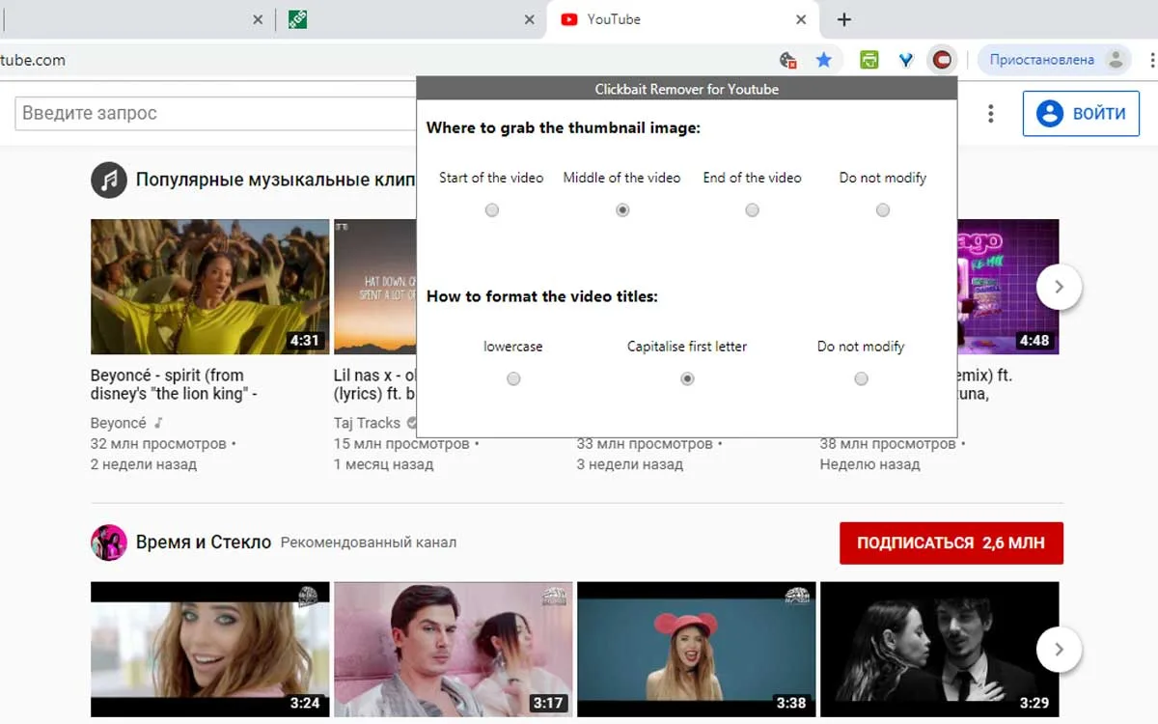Open the YouTube three-dot settings menu

tap(990, 114)
